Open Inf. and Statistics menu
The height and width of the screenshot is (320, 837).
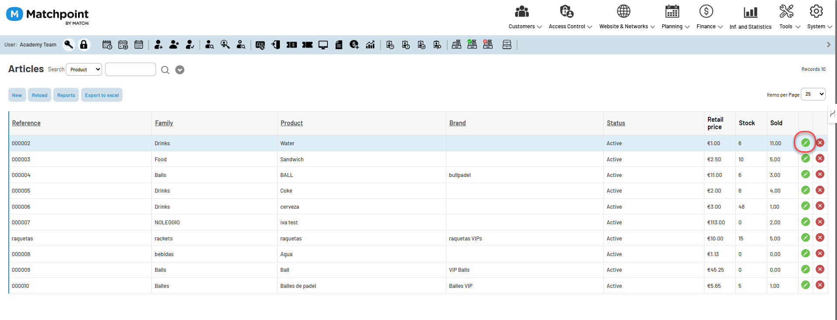point(750,17)
